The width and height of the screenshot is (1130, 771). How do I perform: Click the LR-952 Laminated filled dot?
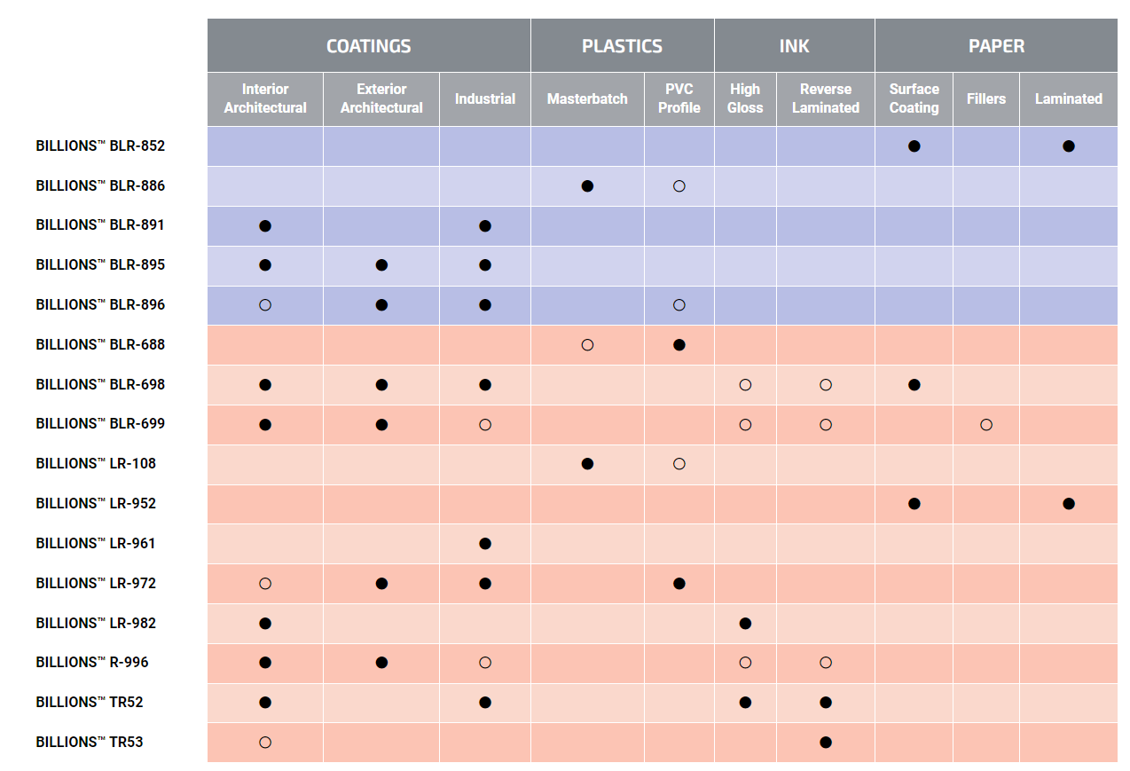click(x=1069, y=504)
